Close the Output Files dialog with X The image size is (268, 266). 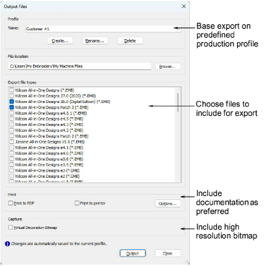tap(184, 6)
